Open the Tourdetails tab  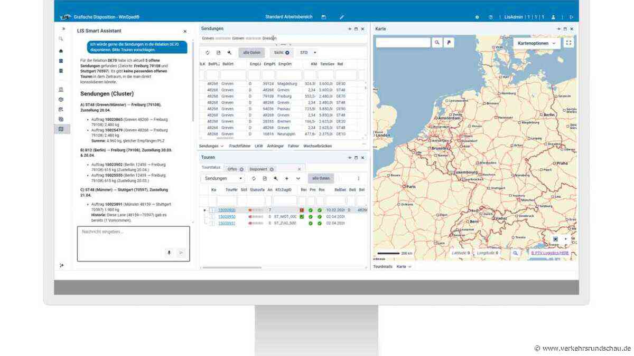pos(383,267)
